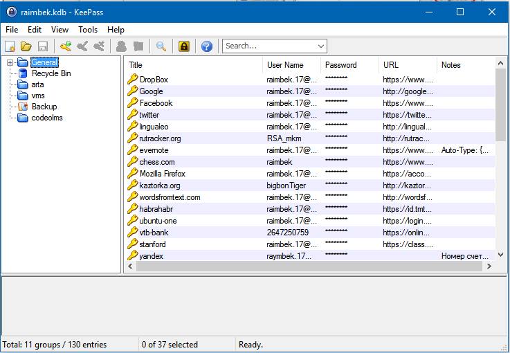This screenshot has width=510, height=353.
Task: Open the Tools menu
Action: tap(88, 30)
